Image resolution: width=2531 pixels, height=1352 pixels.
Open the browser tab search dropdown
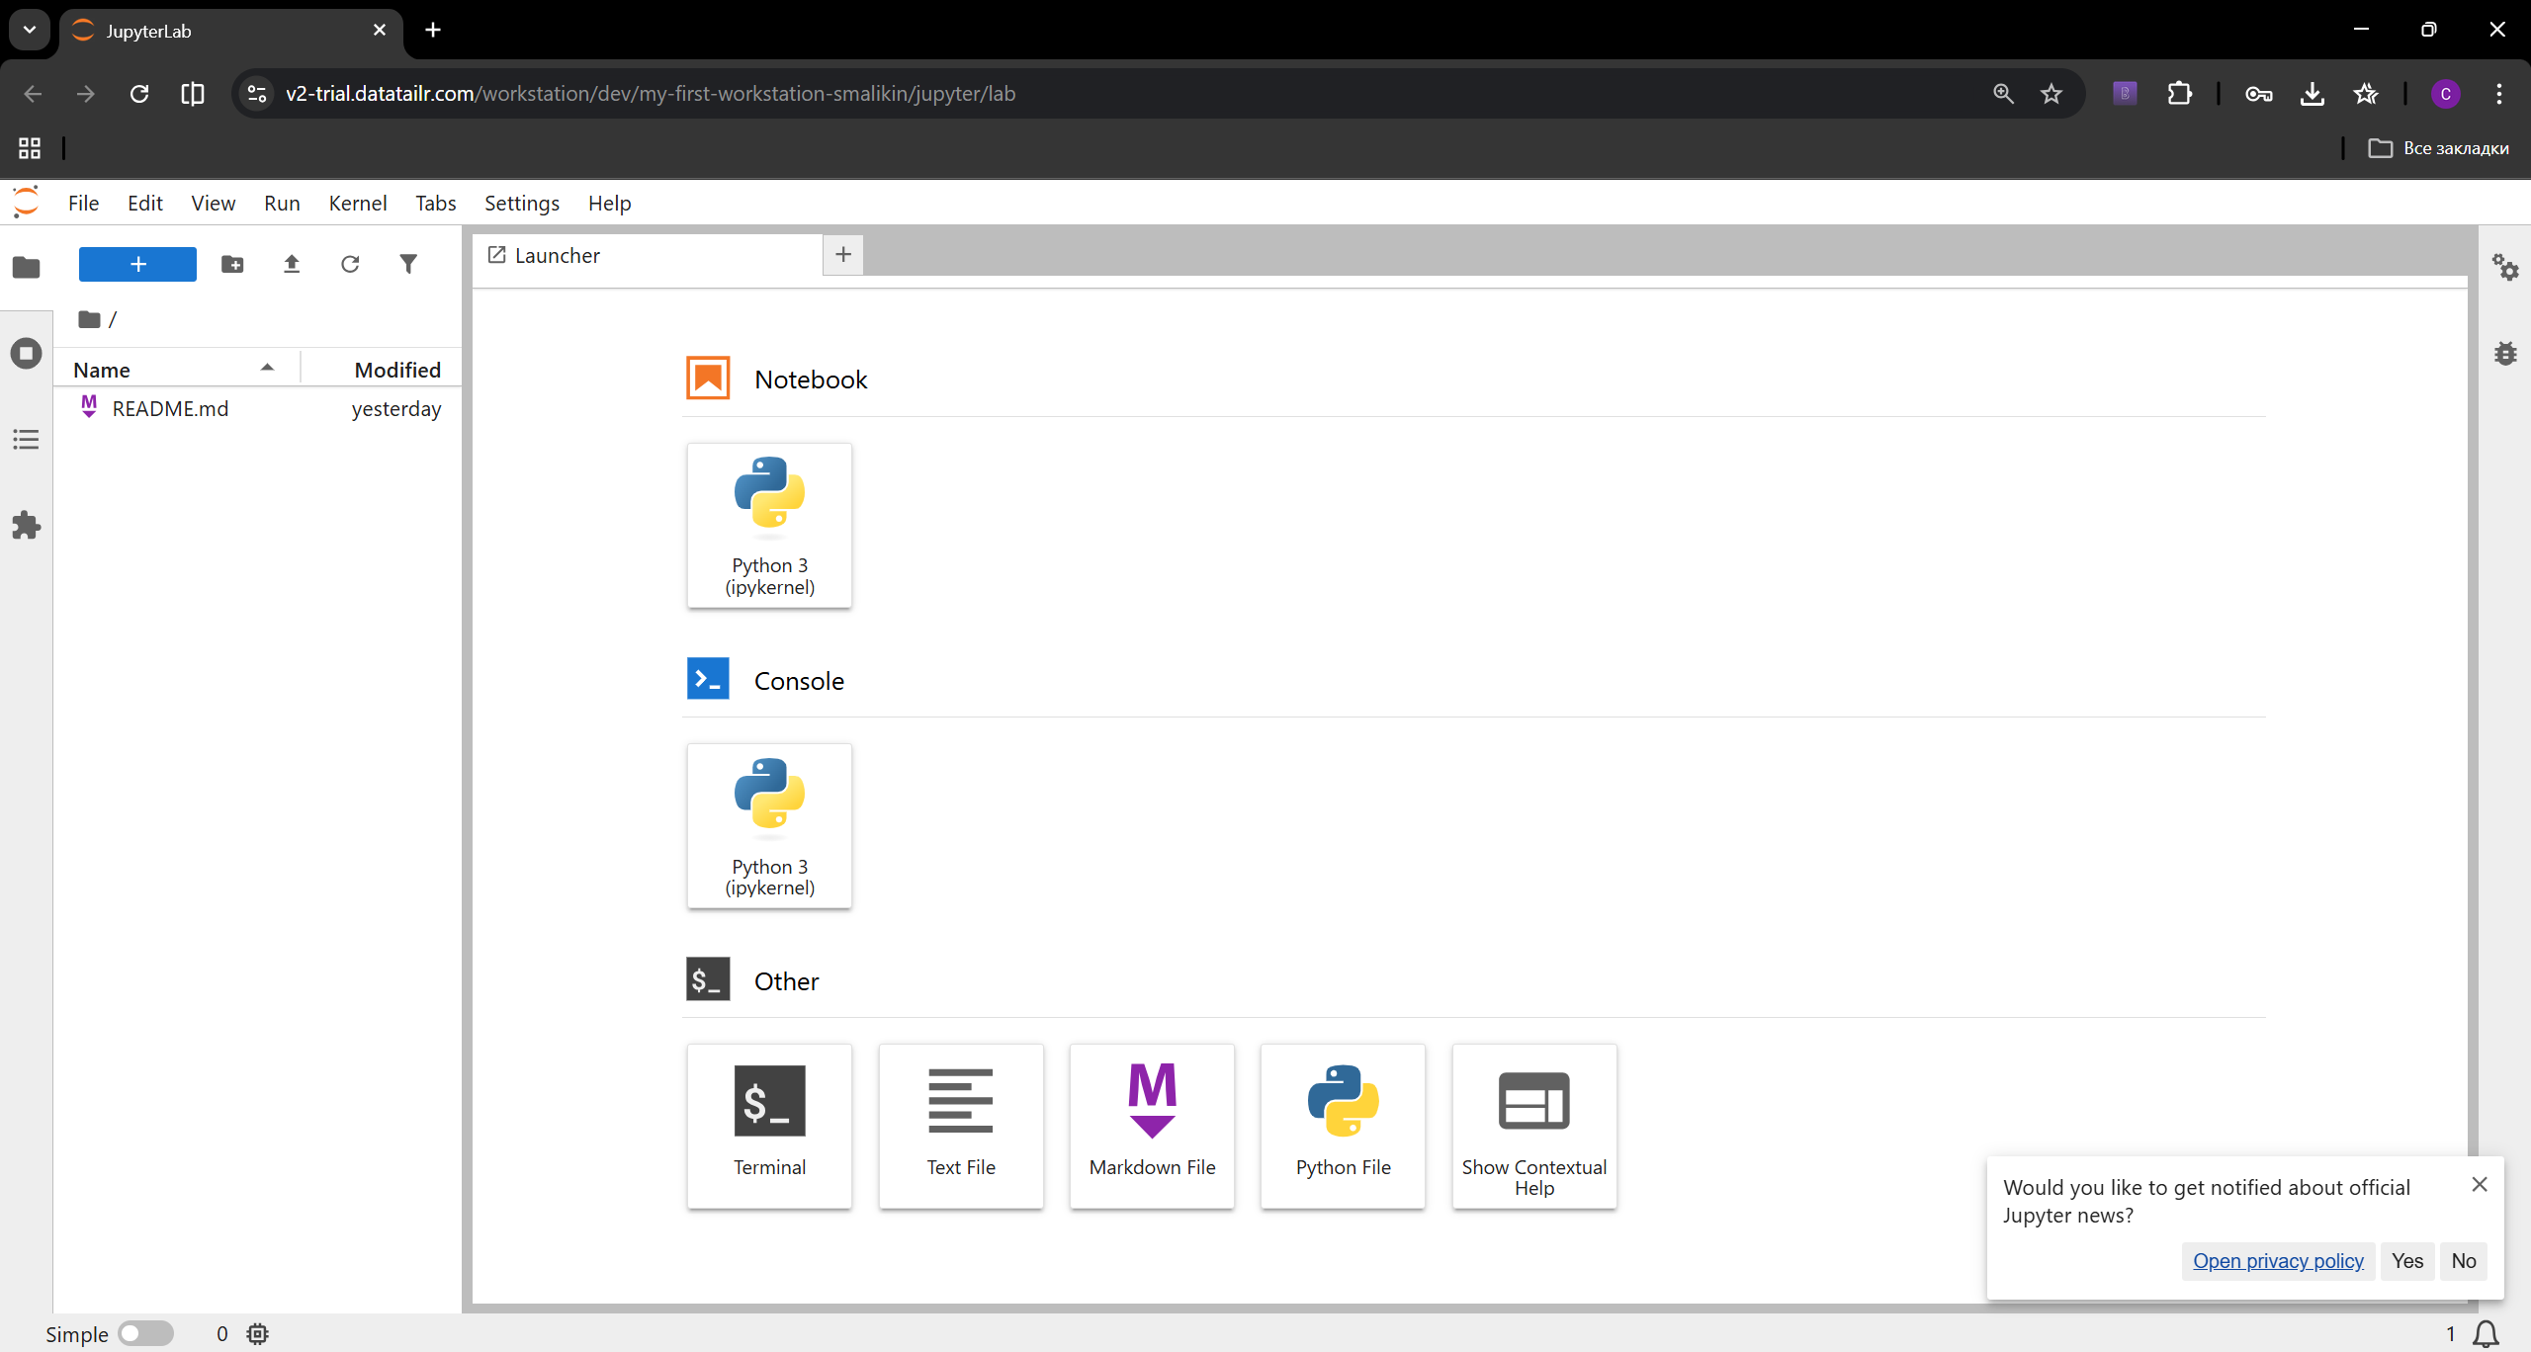pos(30,30)
